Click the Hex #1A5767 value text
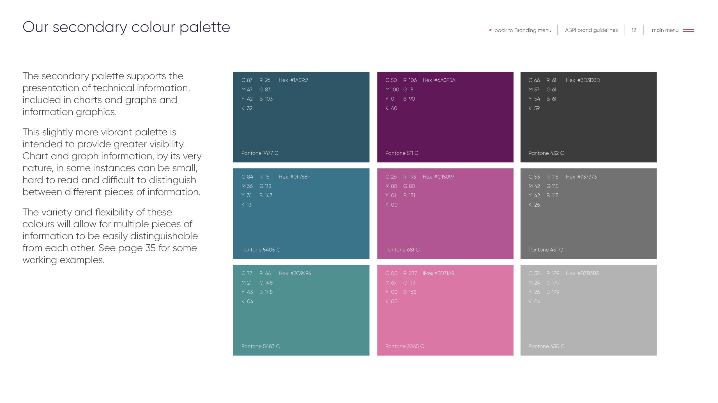Image resolution: width=718 pixels, height=403 pixels. pyautogui.click(x=293, y=80)
